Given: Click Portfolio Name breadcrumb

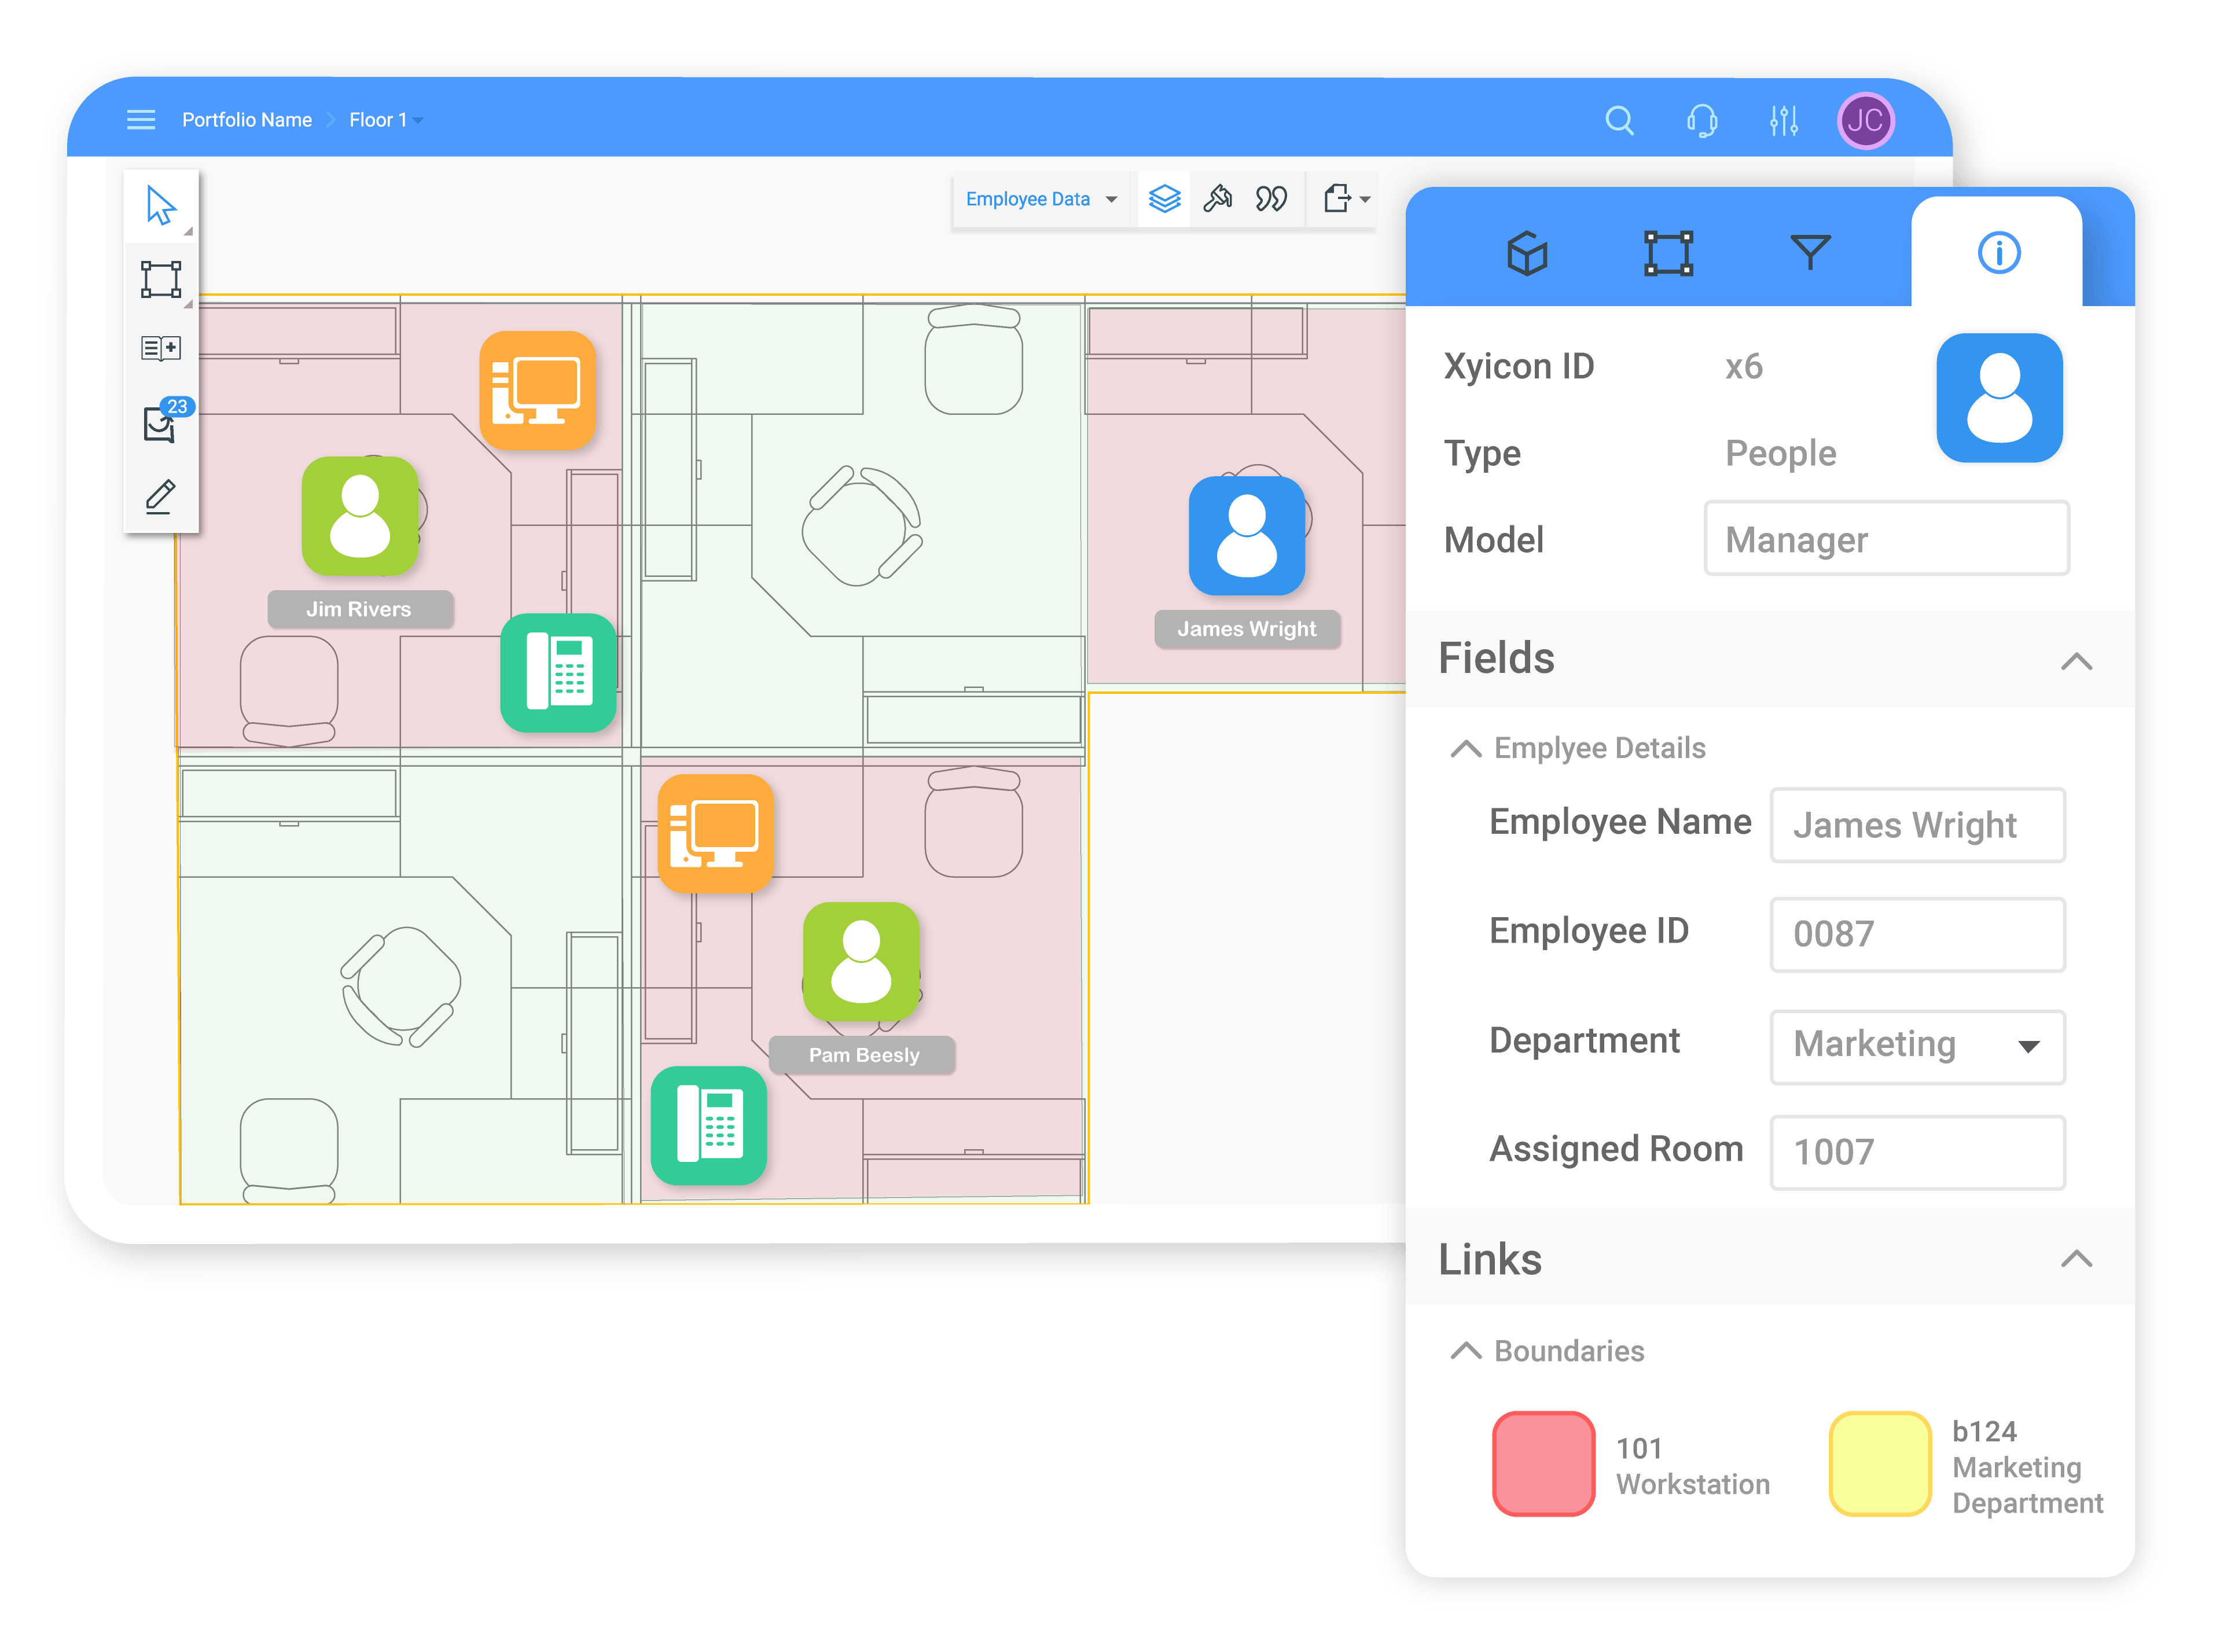Looking at the screenshot, I should (246, 120).
